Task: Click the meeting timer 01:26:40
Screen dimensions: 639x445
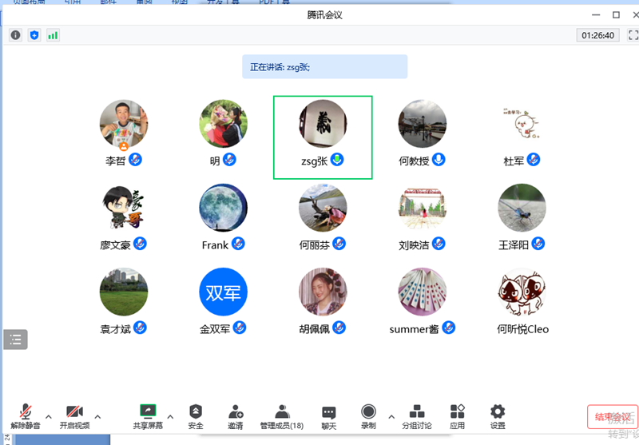Action: 597,35
